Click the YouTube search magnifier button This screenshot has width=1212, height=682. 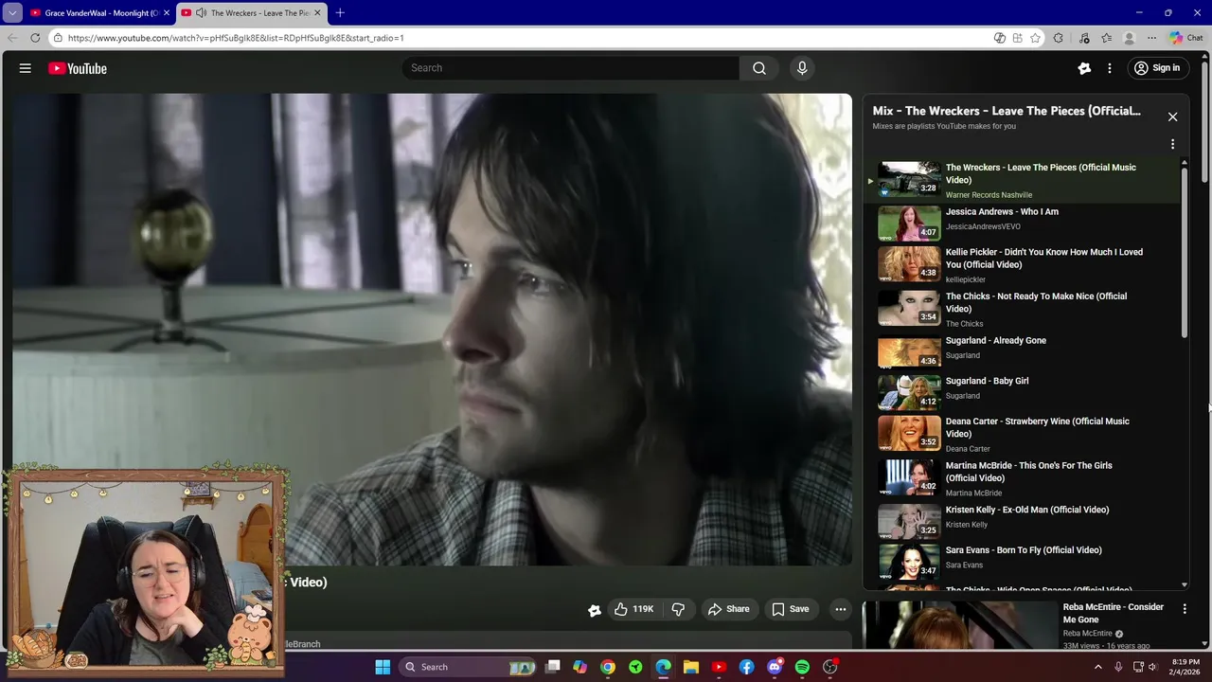tap(758, 68)
